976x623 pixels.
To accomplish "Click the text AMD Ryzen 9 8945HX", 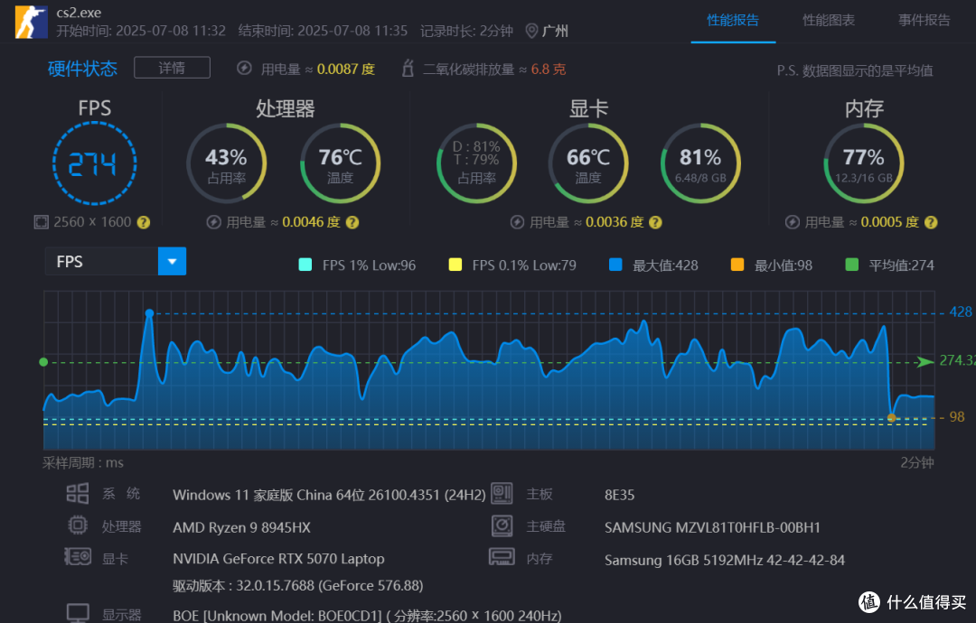I will coord(241,527).
